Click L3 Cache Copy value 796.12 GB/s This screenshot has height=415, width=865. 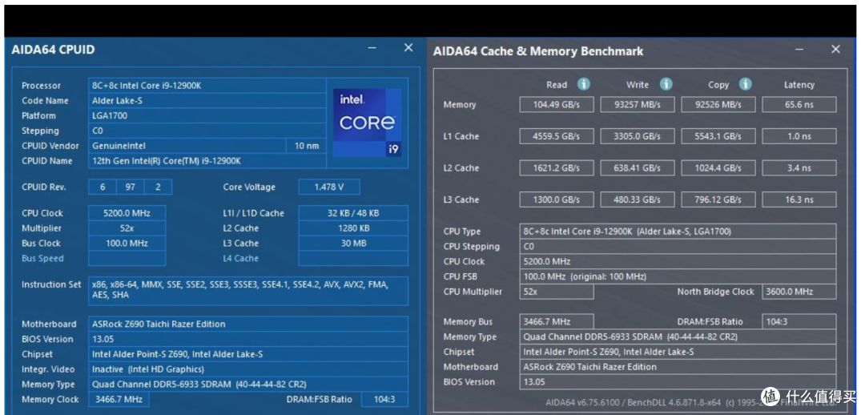point(718,199)
